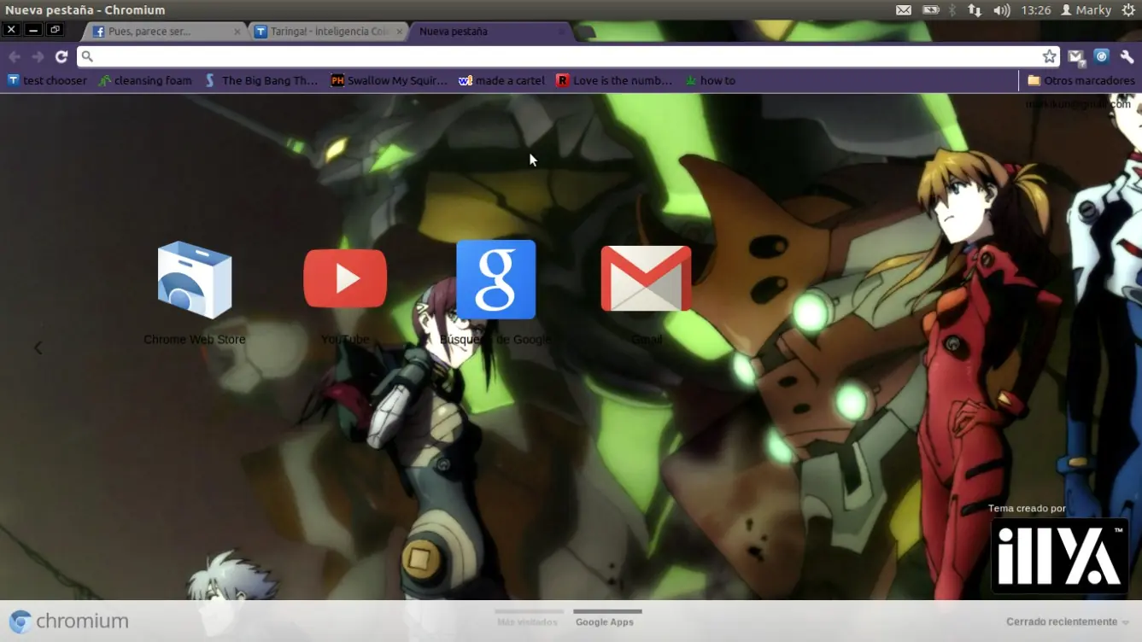1142x642 pixels.
Task: Click the blue round extension icon
Action: pyautogui.click(x=1102, y=56)
